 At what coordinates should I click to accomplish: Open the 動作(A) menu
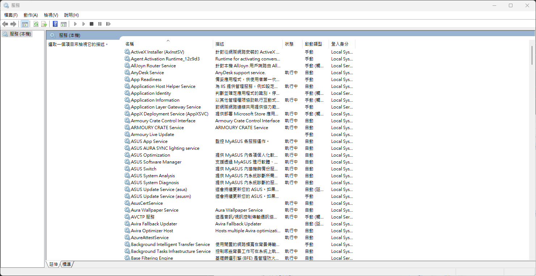point(31,15)
